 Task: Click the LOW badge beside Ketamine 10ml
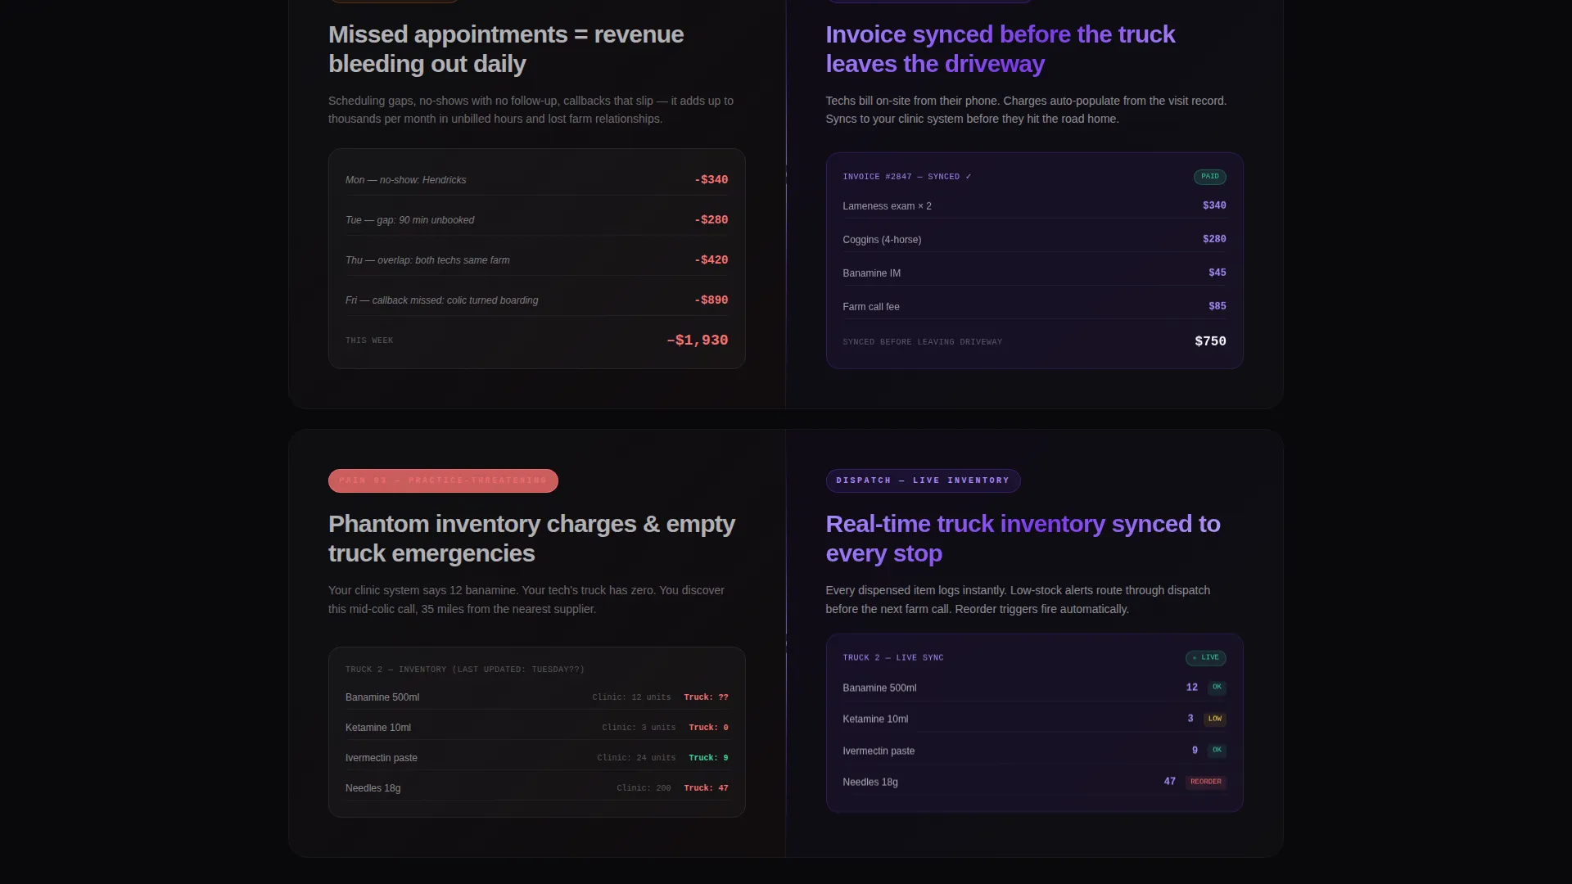coord(1214,719)
